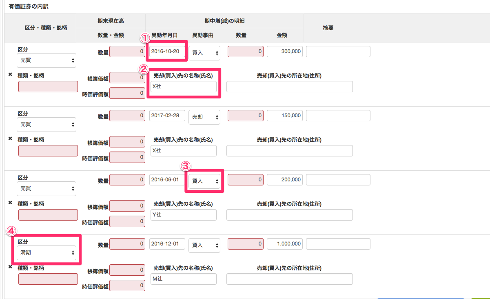Image resolution: width=490 pixels, height=299 pixels.
Task: Click 摘要 field right of 300,000
Action: click(x=338, y=51)
